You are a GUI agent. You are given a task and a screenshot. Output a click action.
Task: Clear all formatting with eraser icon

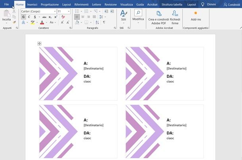[x=63, y=17]
